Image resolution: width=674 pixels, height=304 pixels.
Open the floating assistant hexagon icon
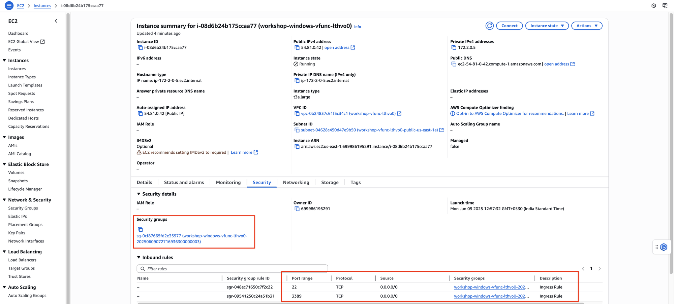click(x=664, y=247)
